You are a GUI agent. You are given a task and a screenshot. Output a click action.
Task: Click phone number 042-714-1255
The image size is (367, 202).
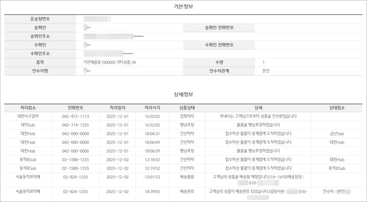click(75, 125)
